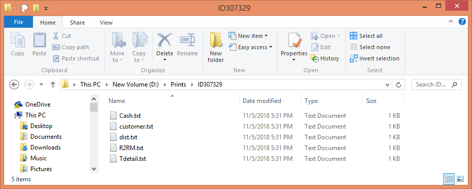
Task: Switch to Details view icon in status bar
Action: pos(448,179)
